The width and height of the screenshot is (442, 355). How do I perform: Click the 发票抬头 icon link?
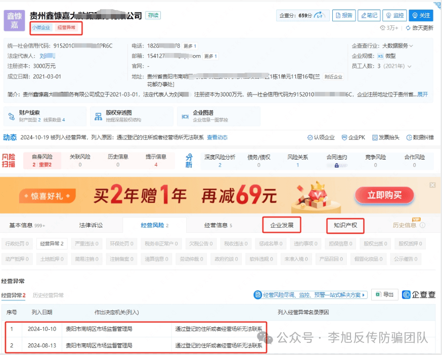(x=386, y=137)
